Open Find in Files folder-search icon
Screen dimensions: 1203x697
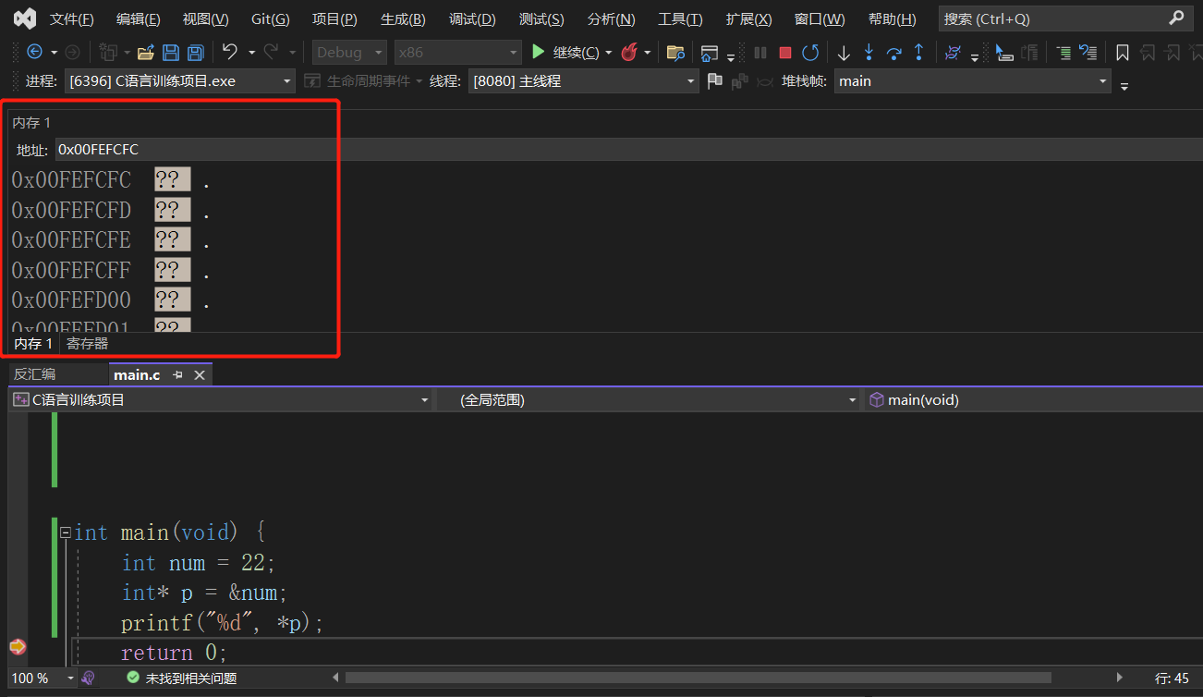(675, 53)
